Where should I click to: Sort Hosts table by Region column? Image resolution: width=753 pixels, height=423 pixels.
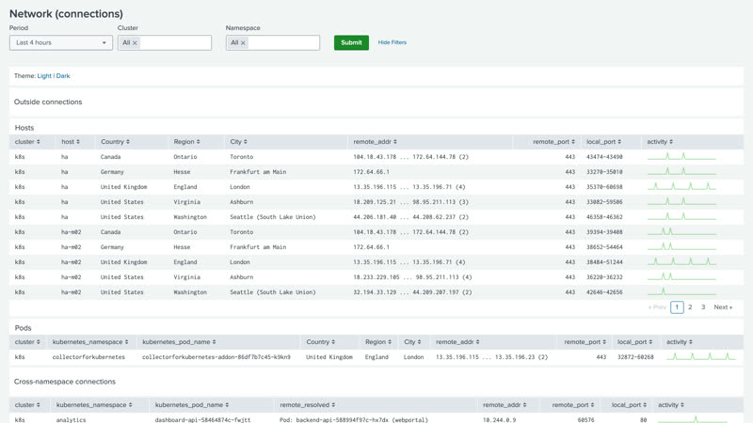point(186,142)
